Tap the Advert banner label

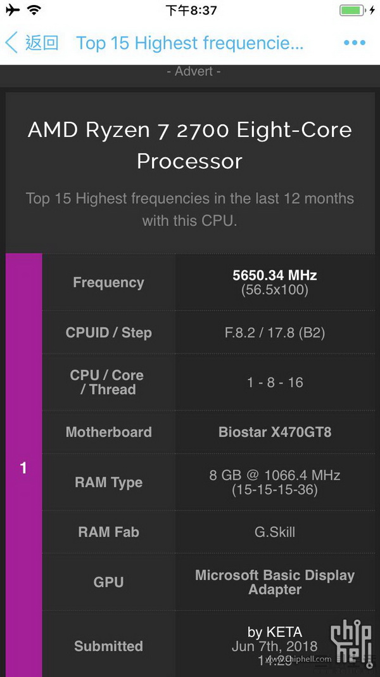pos(194,71)
